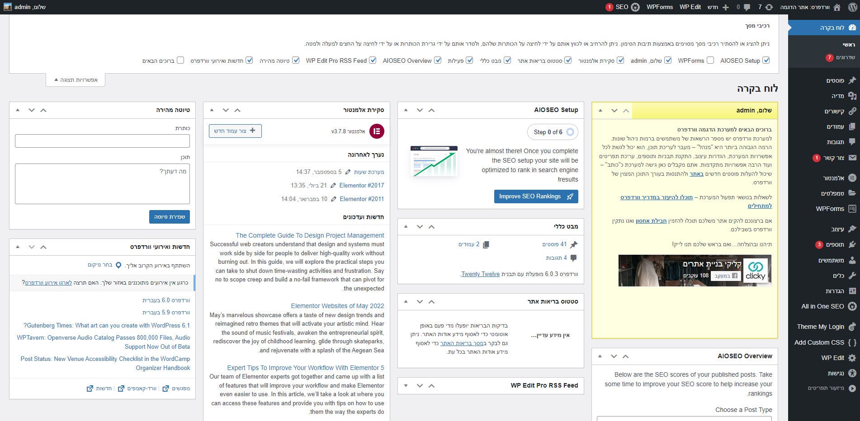Move the סקירת אלמנטור widget up
The image size is (860, 421).
(x=237, y=110)
